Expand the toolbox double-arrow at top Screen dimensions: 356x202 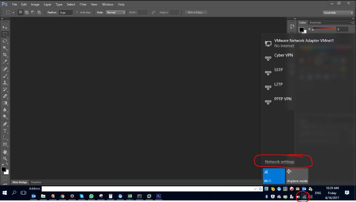coord(2,19)
